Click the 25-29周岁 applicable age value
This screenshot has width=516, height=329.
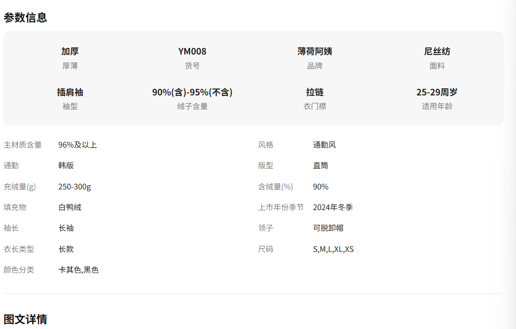(437, 92)
